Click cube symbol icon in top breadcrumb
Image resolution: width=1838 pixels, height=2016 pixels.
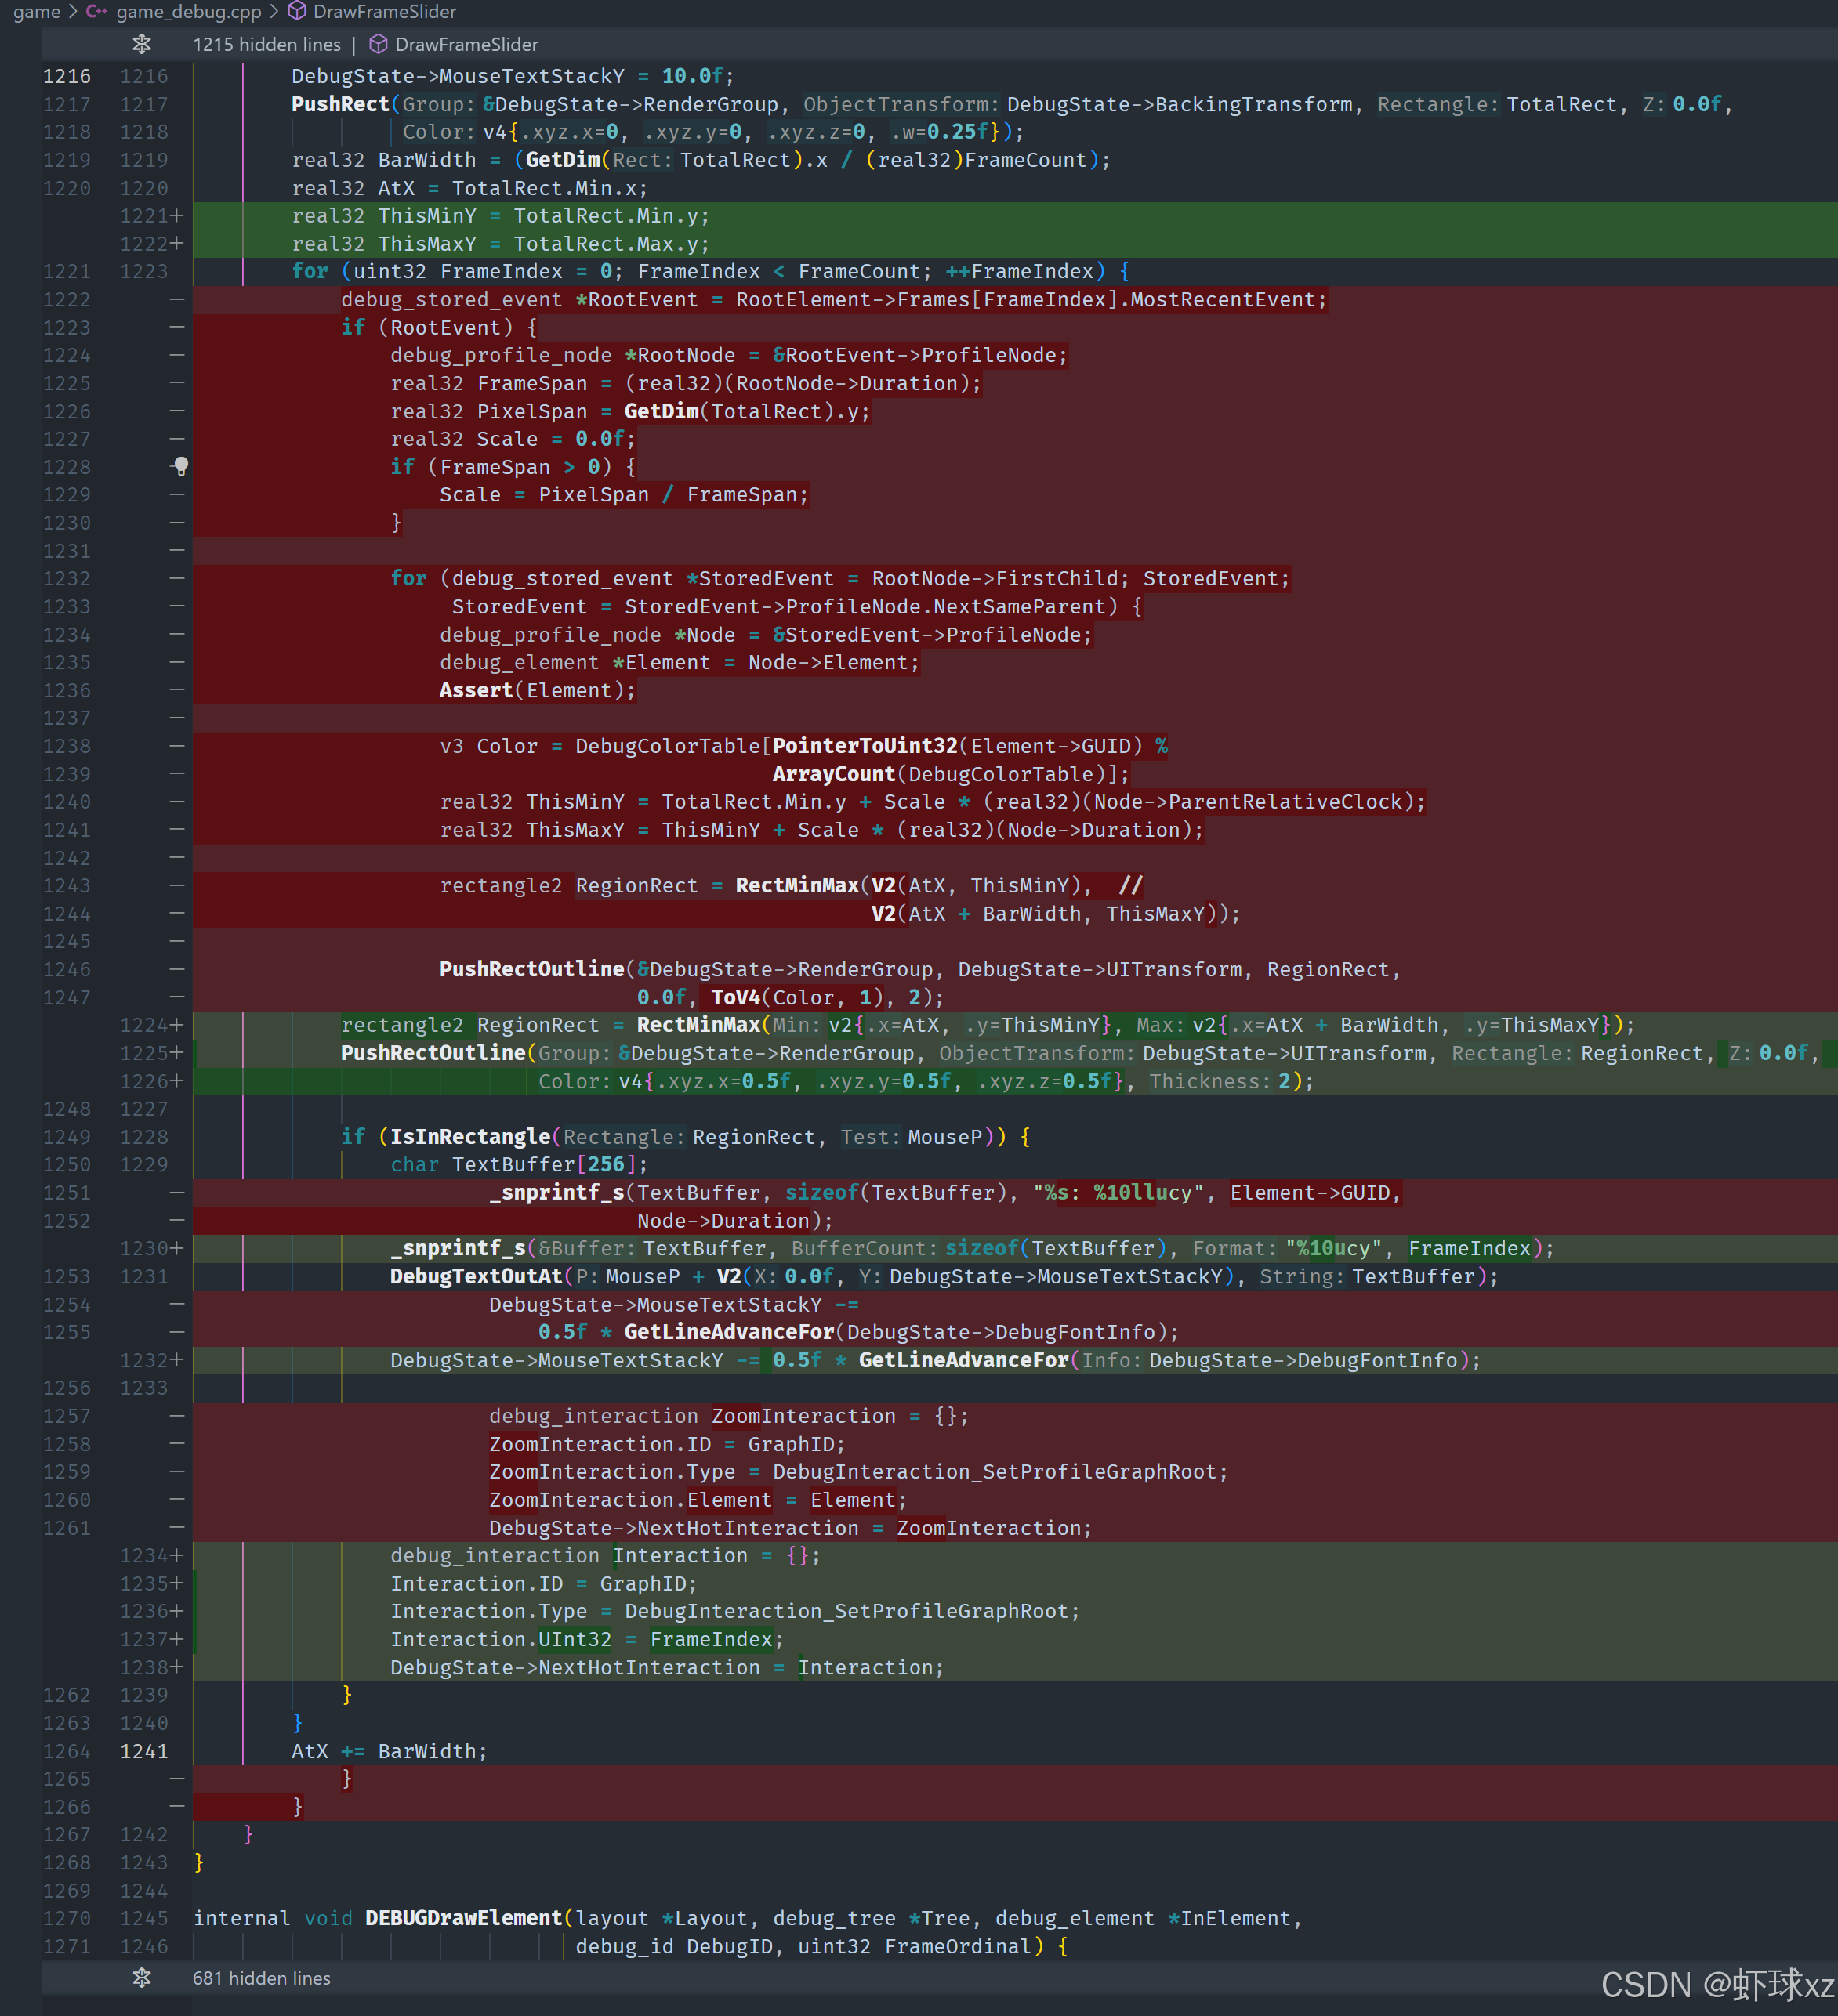pos(297,12)
